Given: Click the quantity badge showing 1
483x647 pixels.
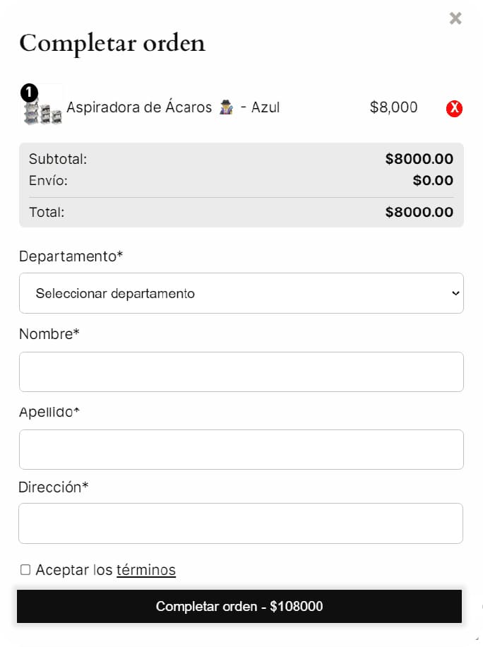Looking at the screenshot, I should [x=29, y=92].
